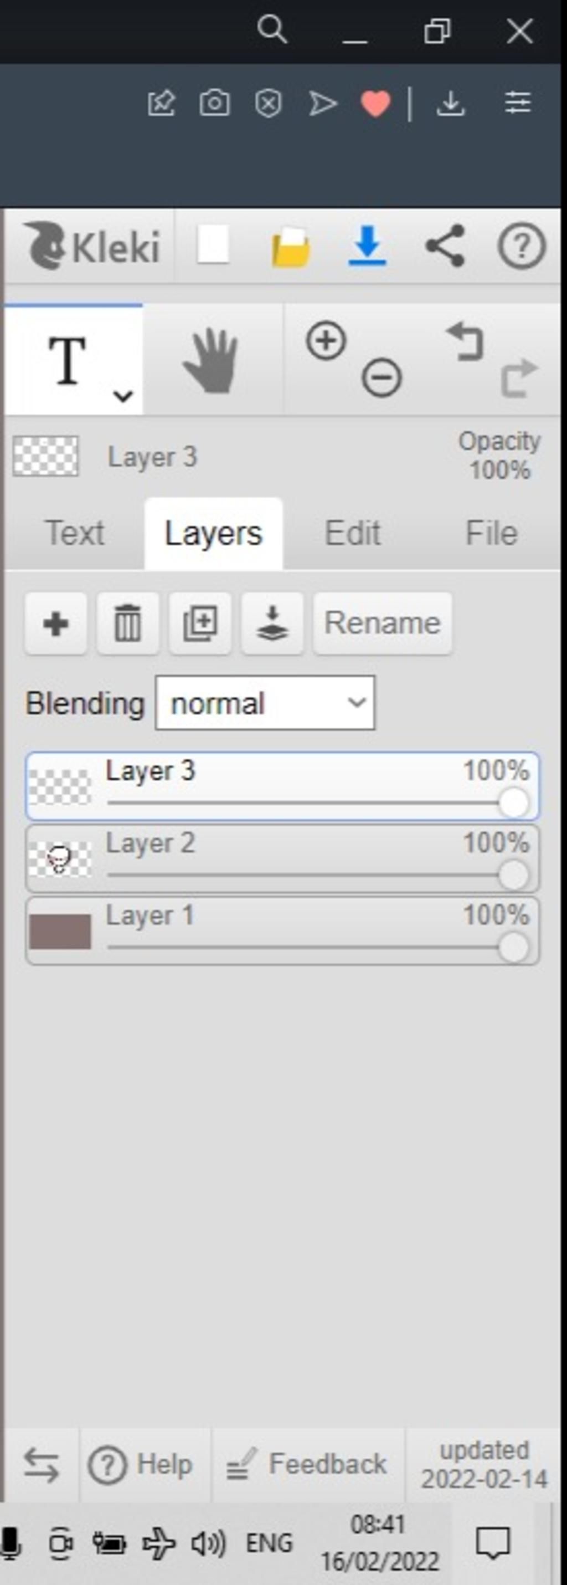This screenshot has width=567, height=1585.
Task: Open the Blending mode dropdown
Action: click(265, 703)
